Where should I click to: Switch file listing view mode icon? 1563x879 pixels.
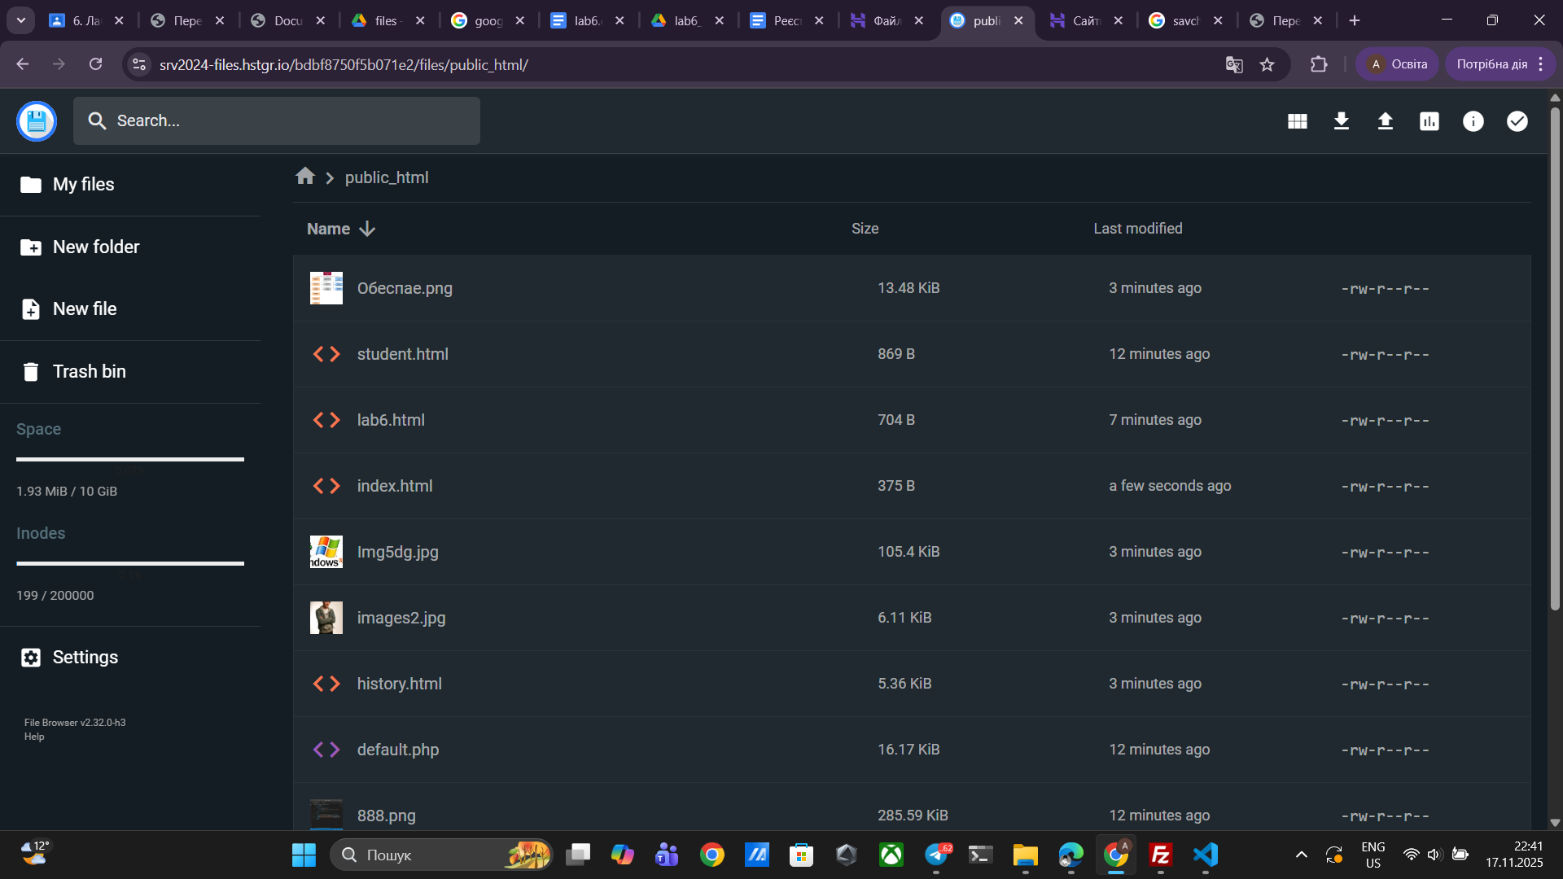tap(1297, 121)
